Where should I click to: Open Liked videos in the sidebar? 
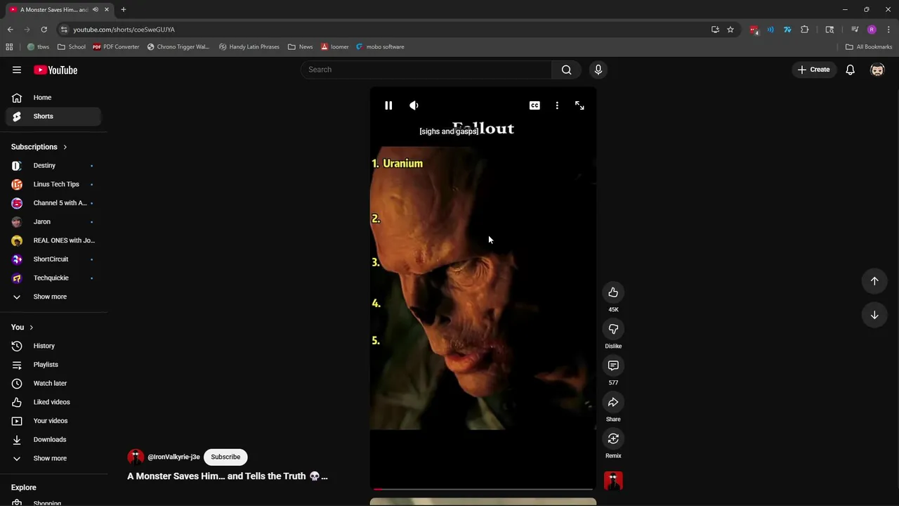(x=53, y=402)
